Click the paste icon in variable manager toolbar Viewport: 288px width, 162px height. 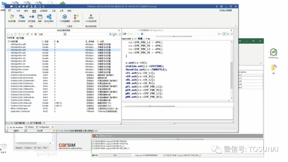tap(19, 34)
